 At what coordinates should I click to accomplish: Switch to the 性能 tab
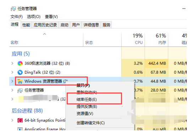point(26,25)
